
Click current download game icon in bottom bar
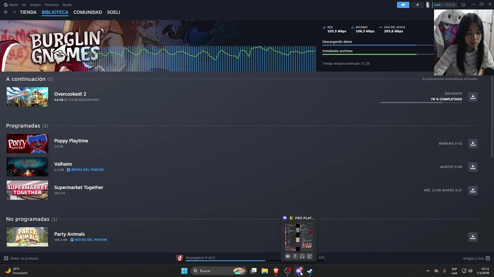179,258
